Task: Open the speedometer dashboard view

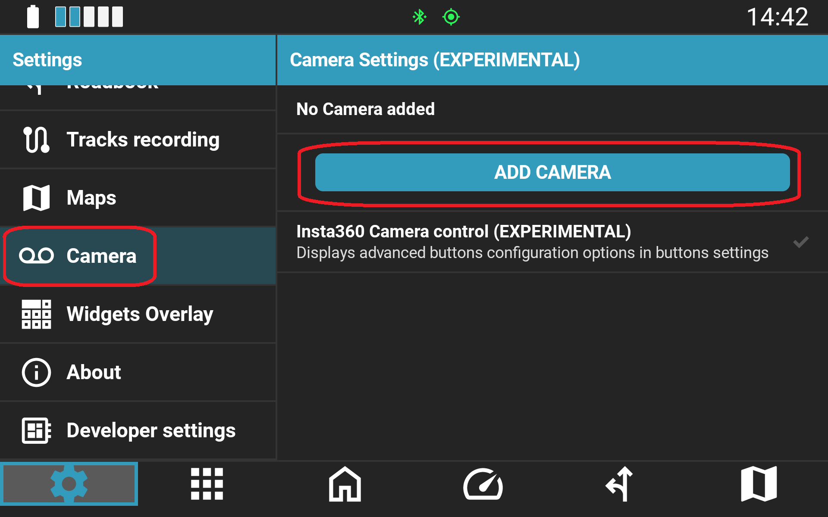Action: click(483, 484)
